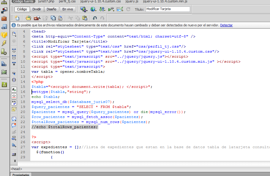
Task: Open the server settings gear panel icon
Action: coord(4,52)
